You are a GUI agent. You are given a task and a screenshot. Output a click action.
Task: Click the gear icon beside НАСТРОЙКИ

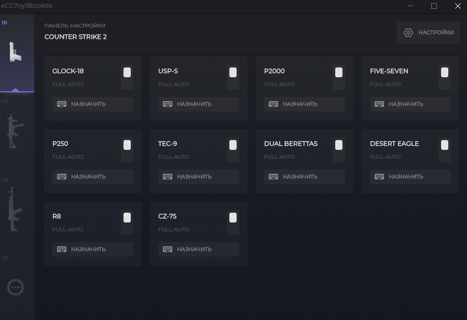coord(408,33)
